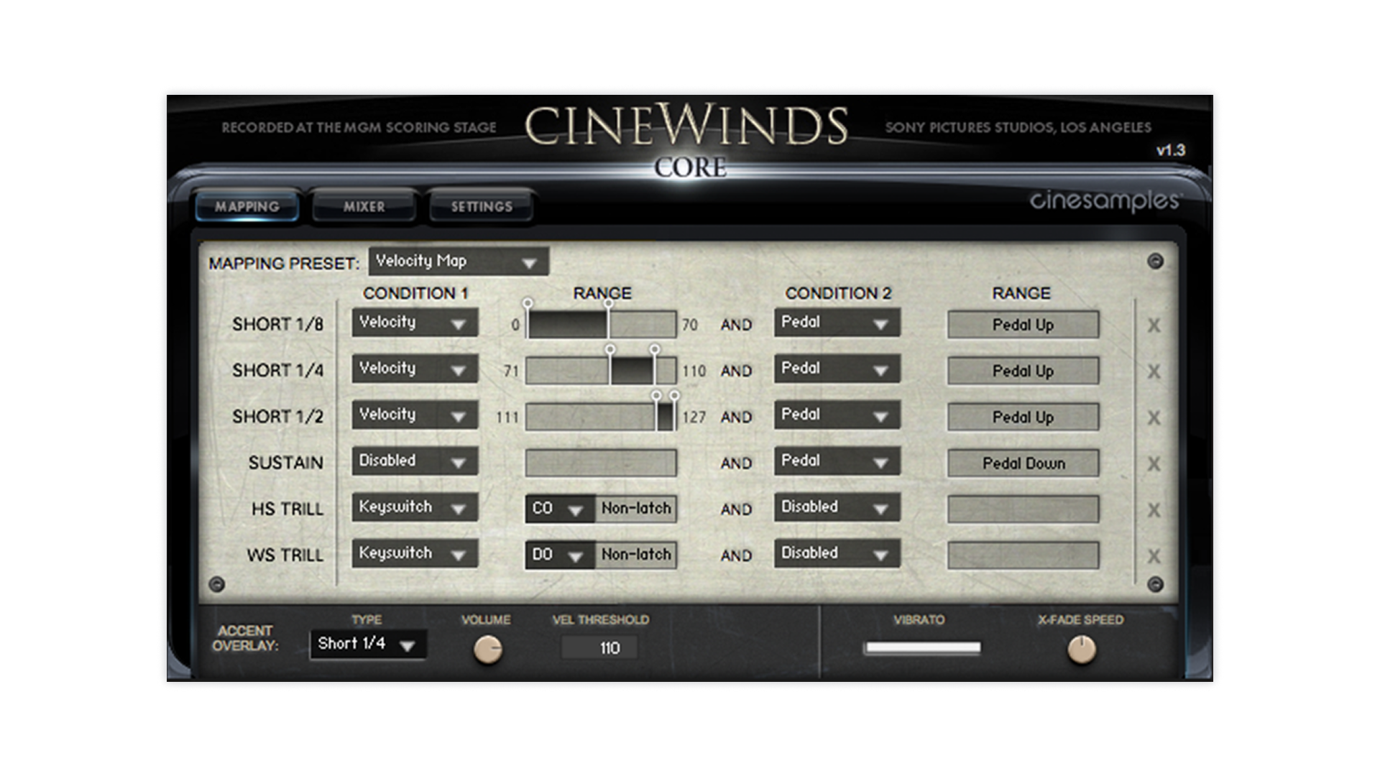Clear the Short 1/8 row with its X
The height and width of the screenshot is (776, 1380).
(1154, 325)
